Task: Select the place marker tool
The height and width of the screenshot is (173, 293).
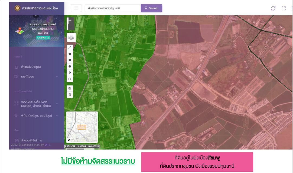Action: click(x=70, y=73)
